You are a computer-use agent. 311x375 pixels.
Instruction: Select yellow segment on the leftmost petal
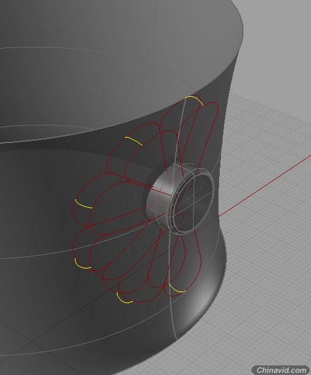(x=83, y=205)
